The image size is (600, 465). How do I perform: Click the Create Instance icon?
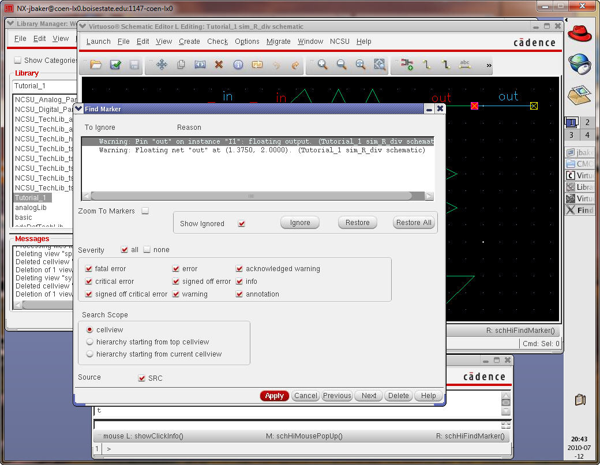click(407, 65)
